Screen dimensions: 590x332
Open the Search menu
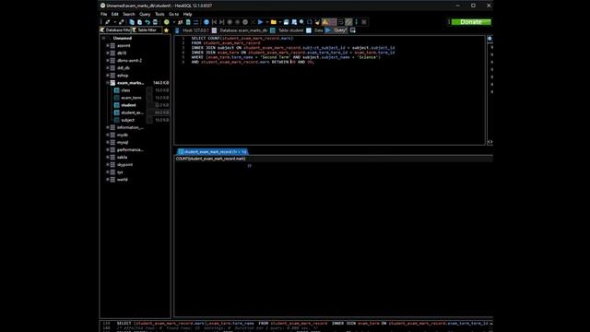(129, 14)
